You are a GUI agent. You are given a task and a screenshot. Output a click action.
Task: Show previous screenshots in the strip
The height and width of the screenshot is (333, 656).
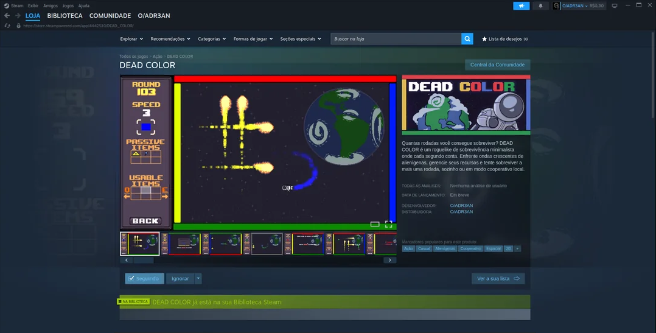click(x=127, y=260)
